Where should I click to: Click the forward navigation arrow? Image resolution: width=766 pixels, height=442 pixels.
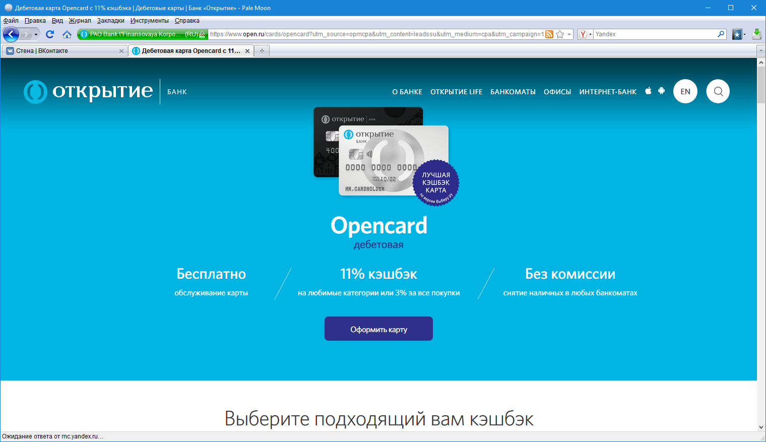tap(26, 34)
